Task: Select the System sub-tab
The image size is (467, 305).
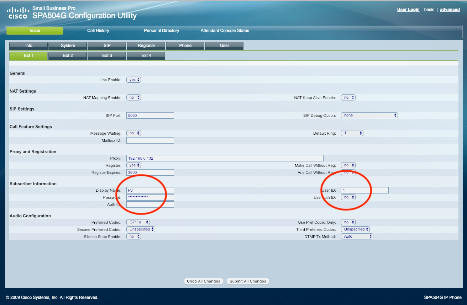Action: pos(68,46)
